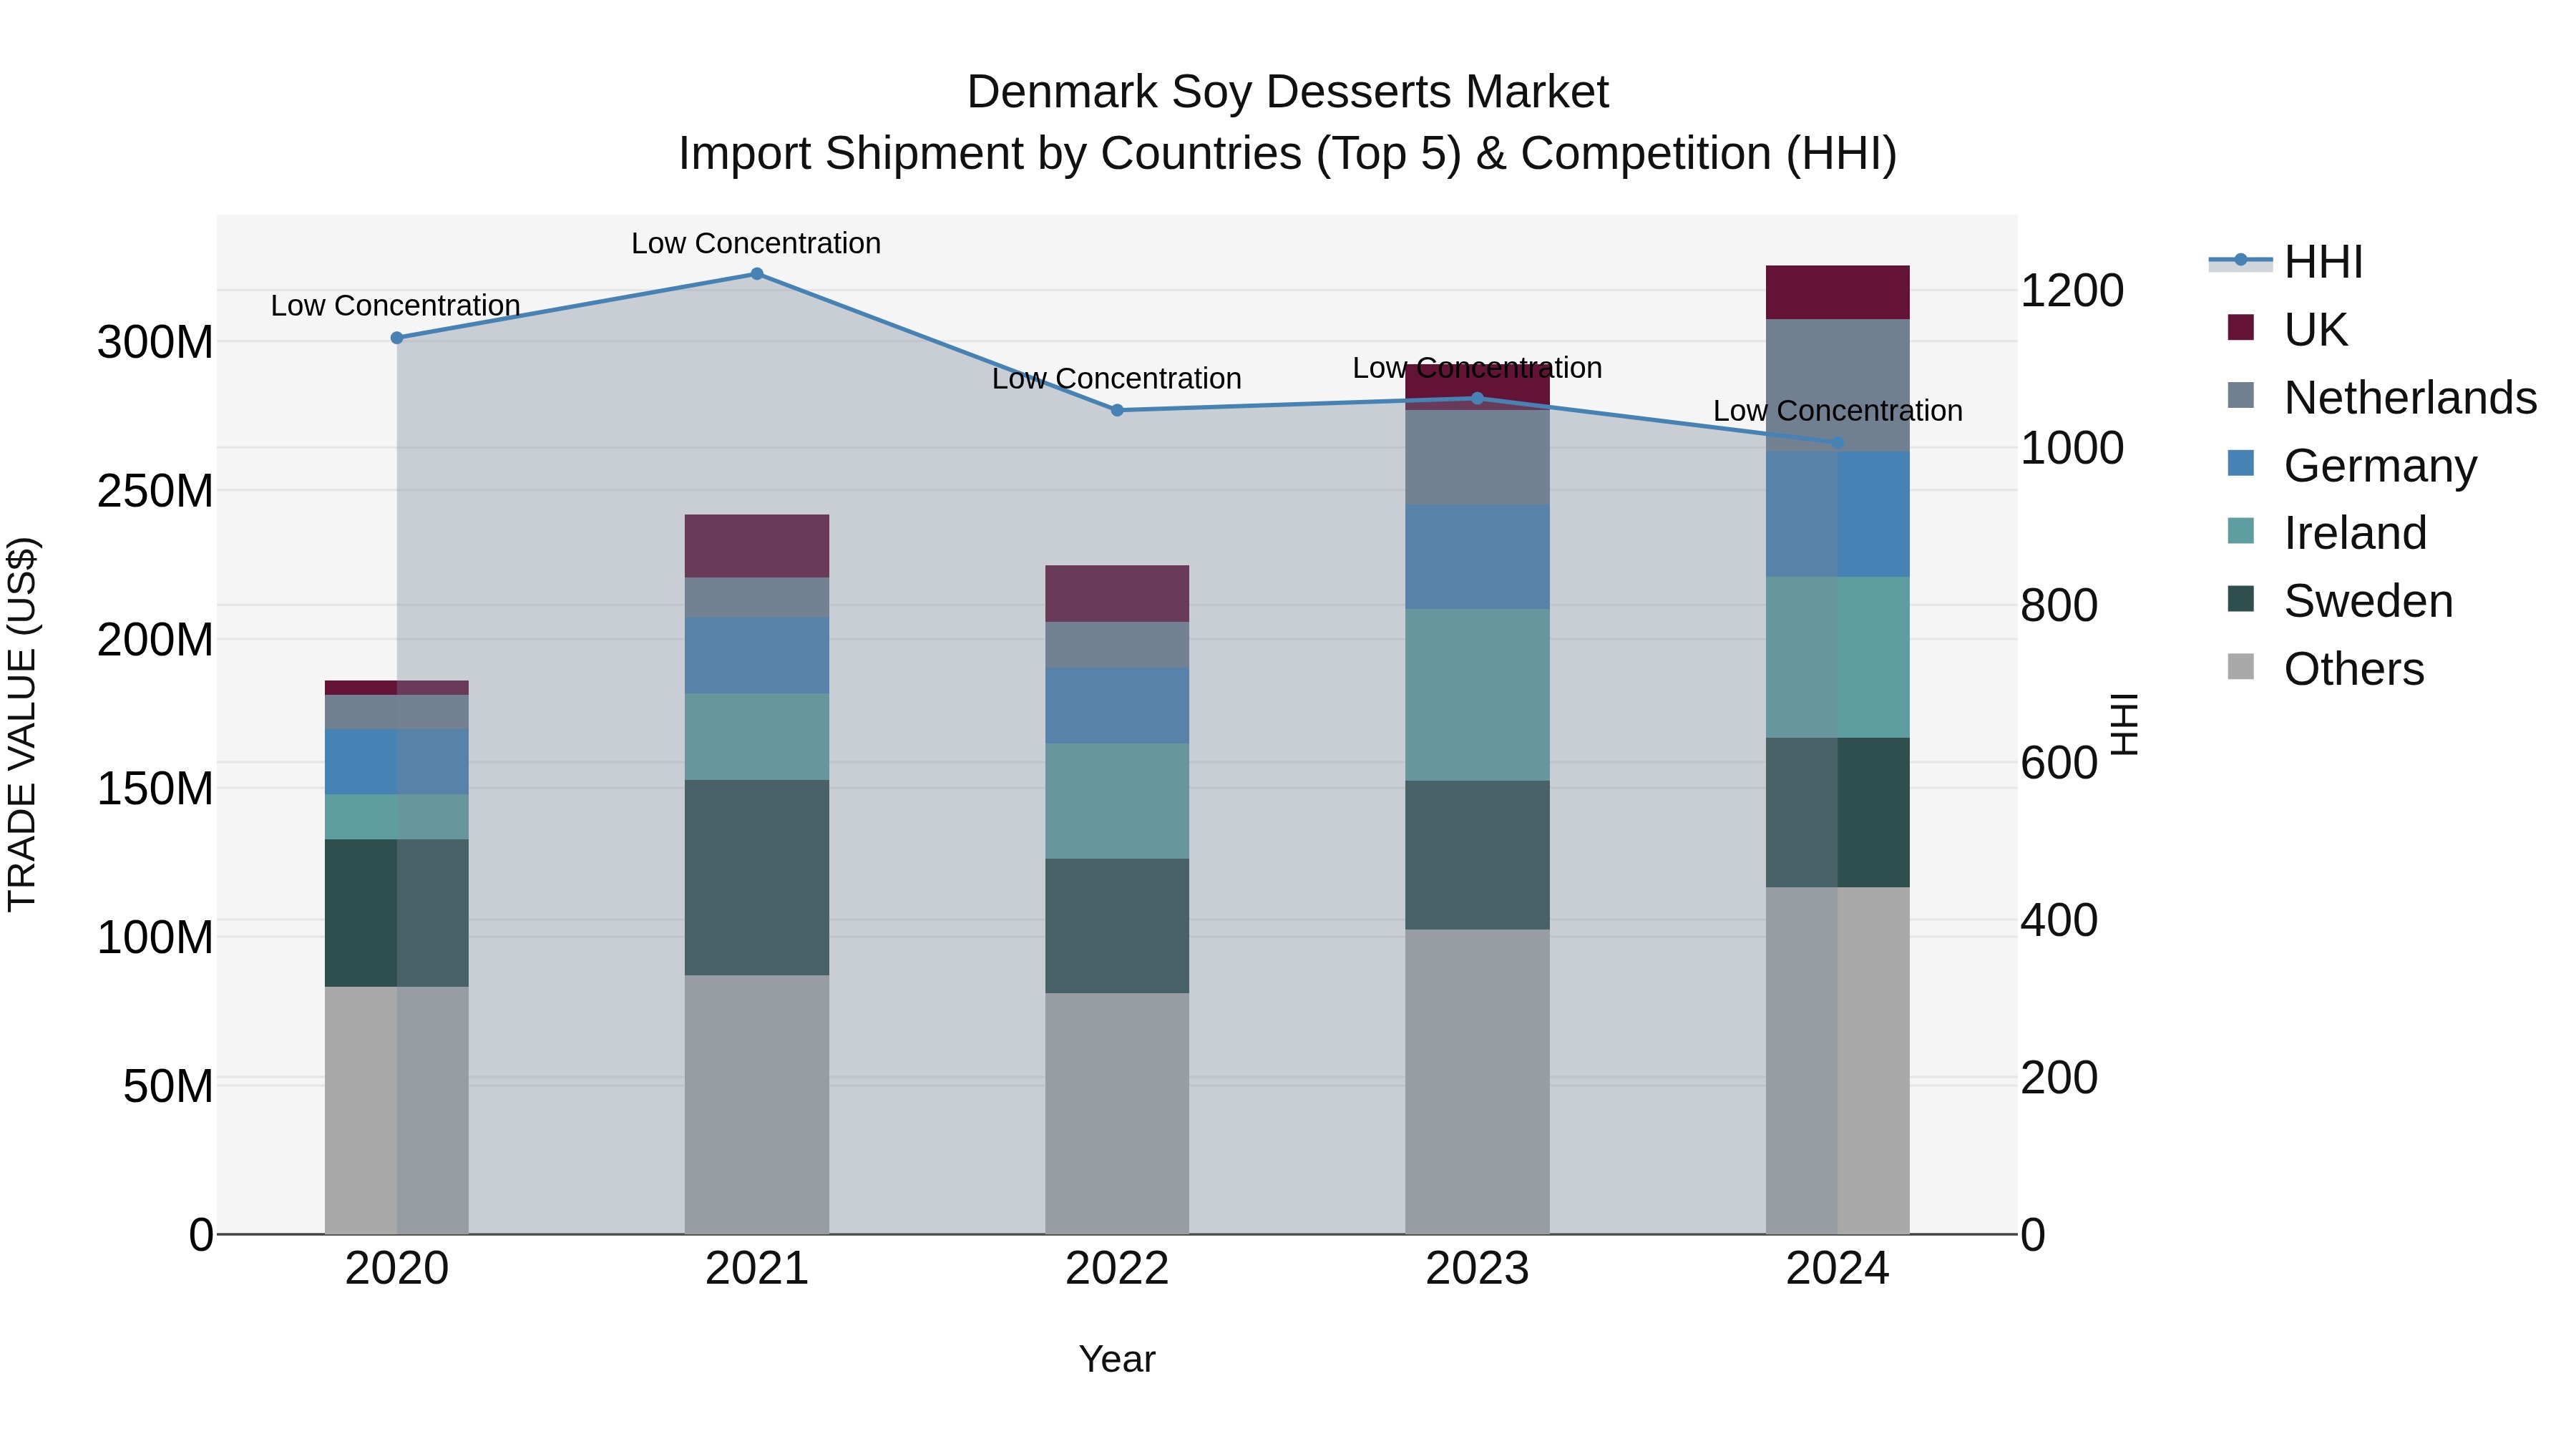Click the 2022 Netherlands bar segment
Viewport: 2576px width, 1449px height.
click(x=1117, y=645)
